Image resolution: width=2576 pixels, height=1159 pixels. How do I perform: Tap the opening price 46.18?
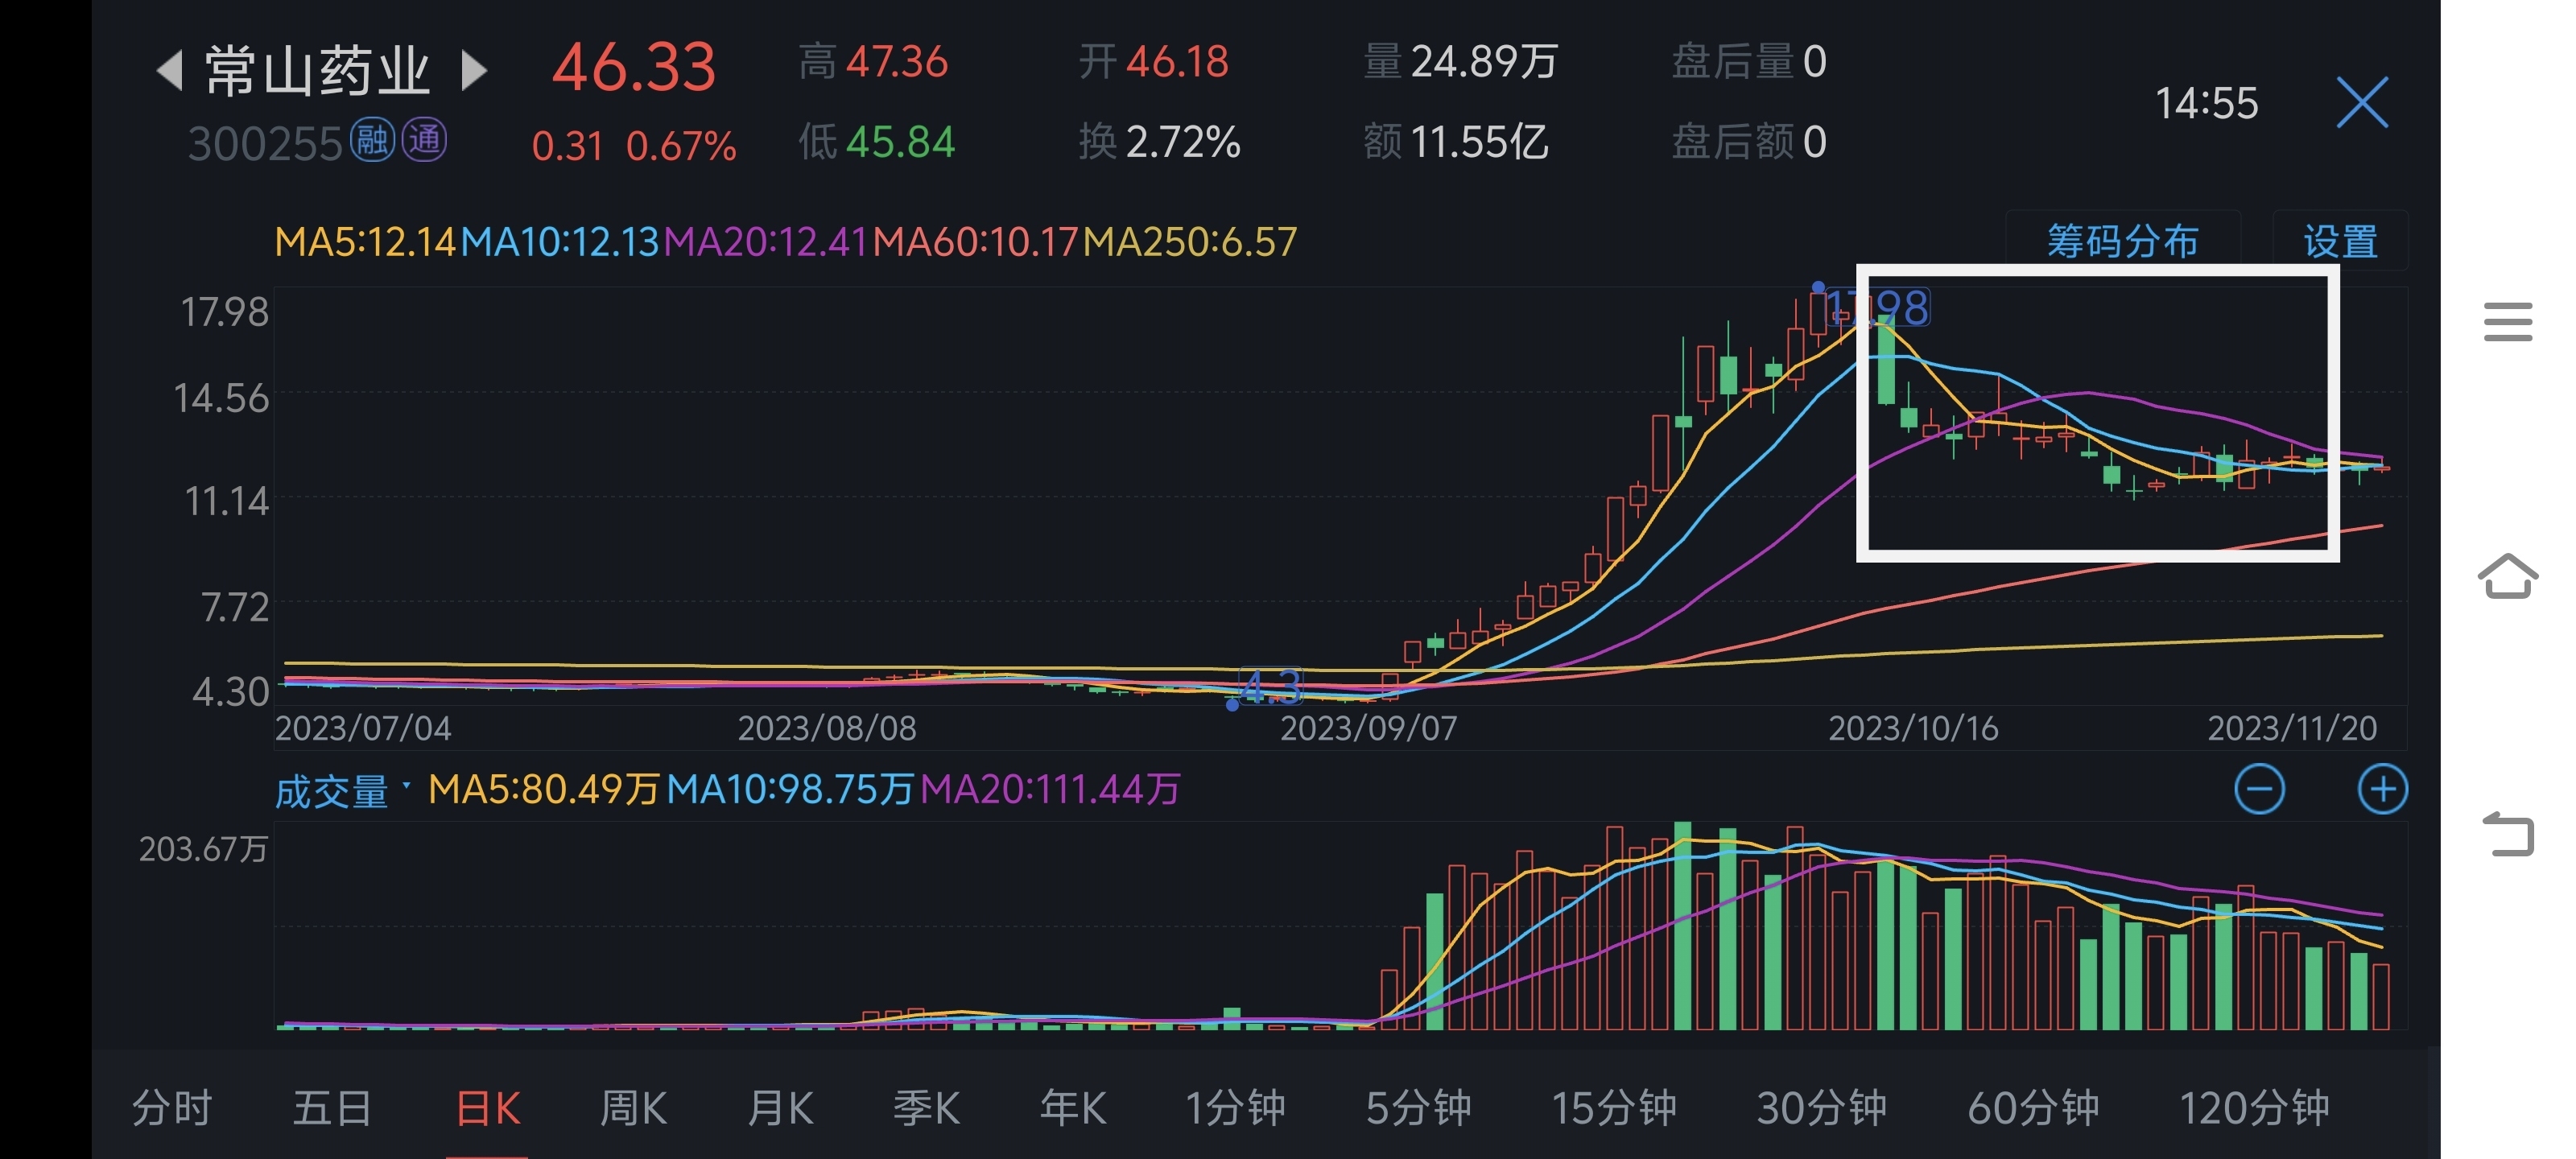click(1177, 62)
